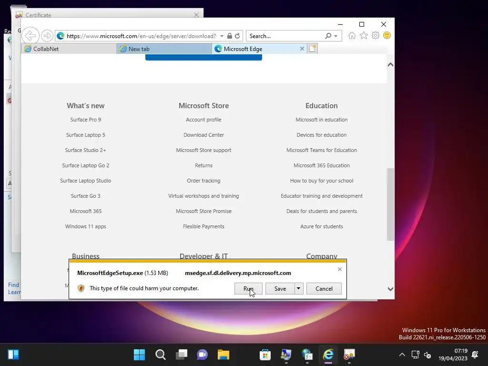The height and width of the screenshot is (366, 488).
Task: Open Favorites star icon
Action: pos(364,35)
